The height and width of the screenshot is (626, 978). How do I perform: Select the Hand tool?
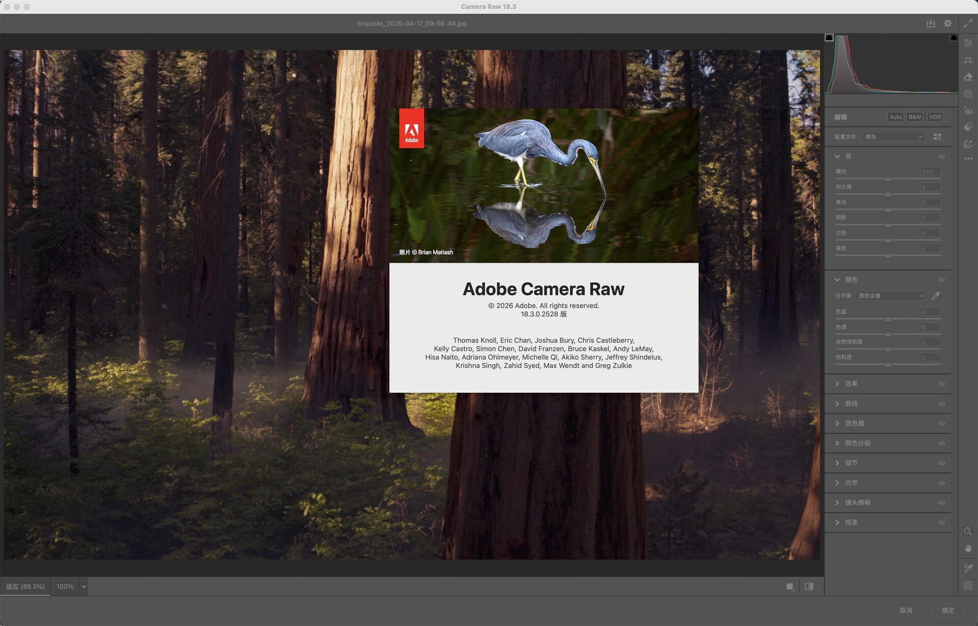(x=968, y=549)
